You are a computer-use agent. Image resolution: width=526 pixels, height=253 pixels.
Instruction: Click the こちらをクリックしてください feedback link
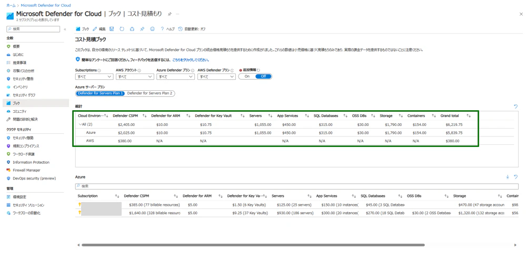click(191, 60)
